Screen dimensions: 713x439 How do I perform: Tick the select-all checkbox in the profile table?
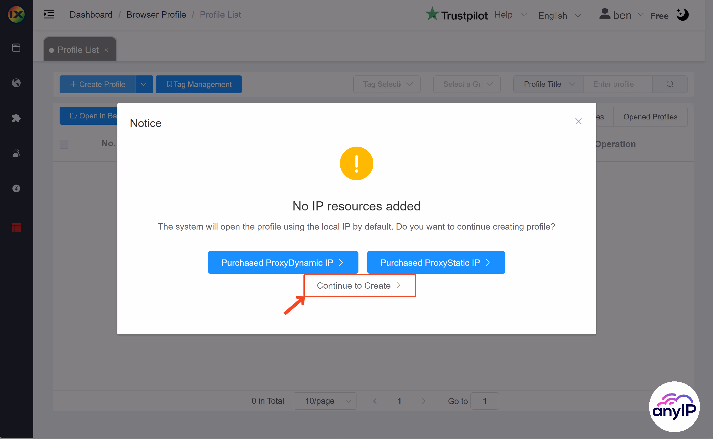tap(64, 144)
